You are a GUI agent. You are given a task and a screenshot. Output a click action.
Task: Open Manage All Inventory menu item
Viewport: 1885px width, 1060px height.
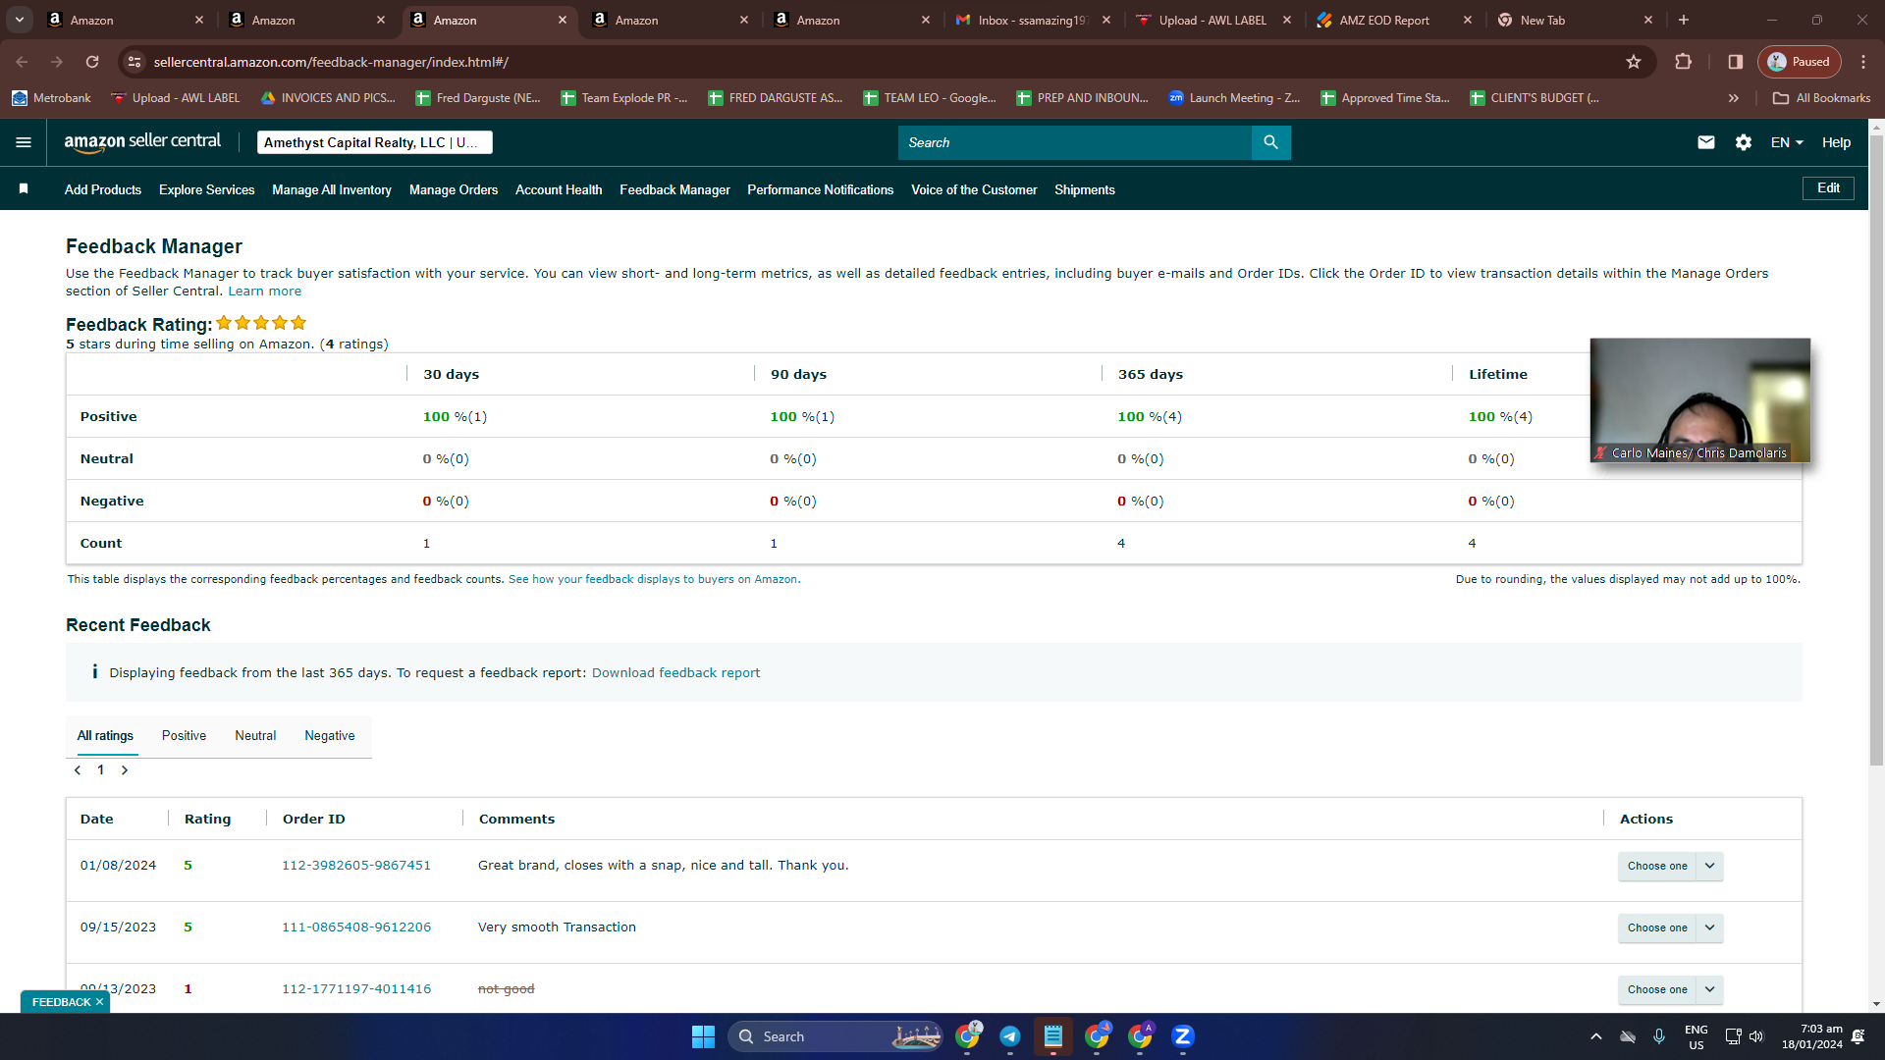coord(332,189)
